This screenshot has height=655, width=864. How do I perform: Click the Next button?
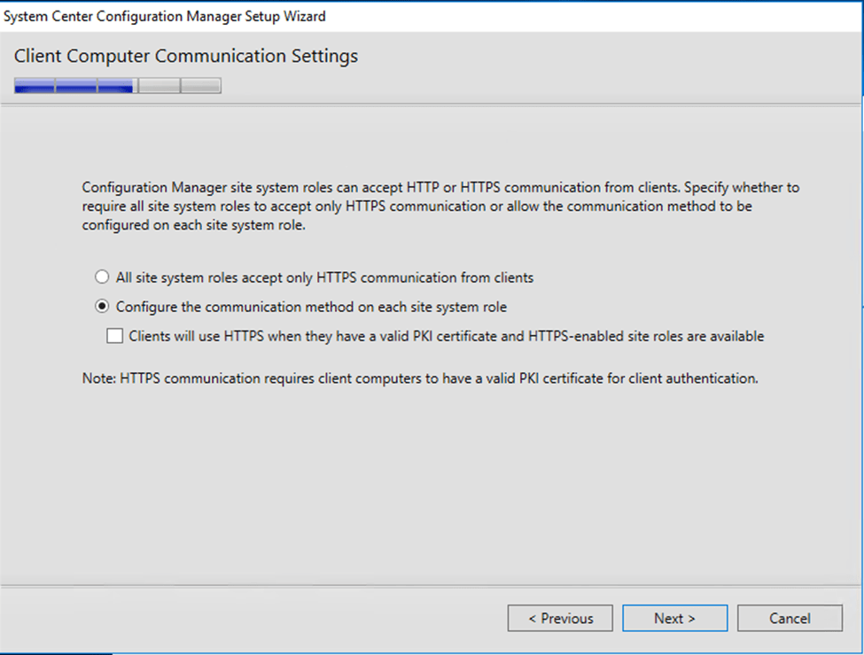tap(674, 618)
